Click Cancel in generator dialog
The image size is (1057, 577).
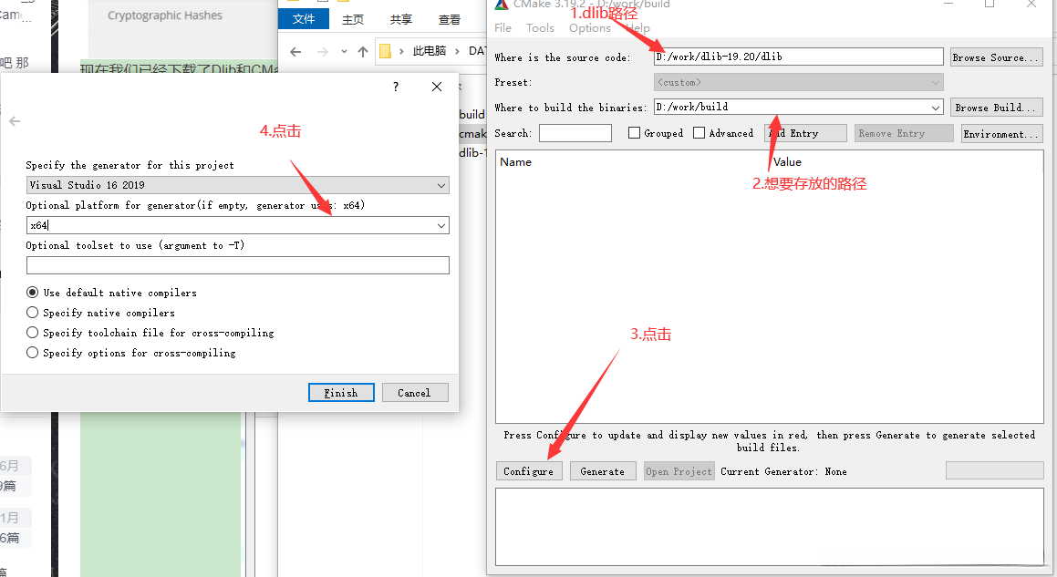point(415,393)
